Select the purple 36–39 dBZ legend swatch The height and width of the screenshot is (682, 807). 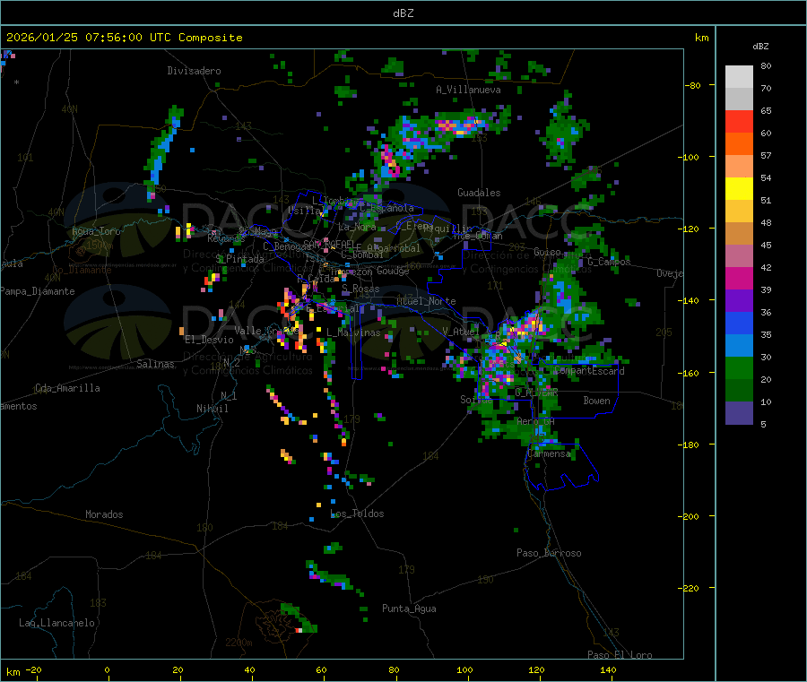click(739, 301)
